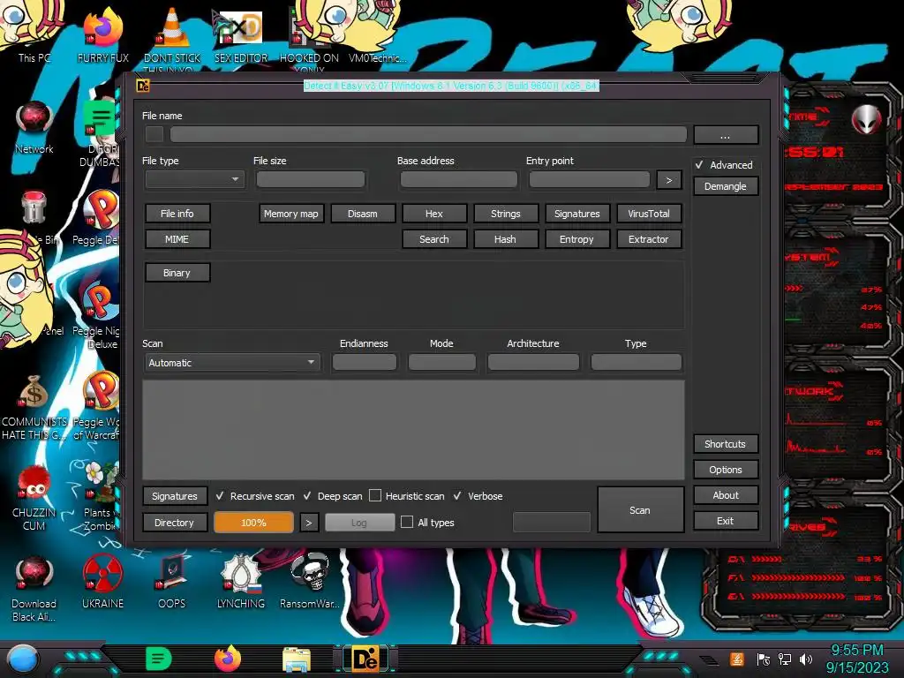
Task: Disable the Deep scan checkbox
Action: coord(307,496)
